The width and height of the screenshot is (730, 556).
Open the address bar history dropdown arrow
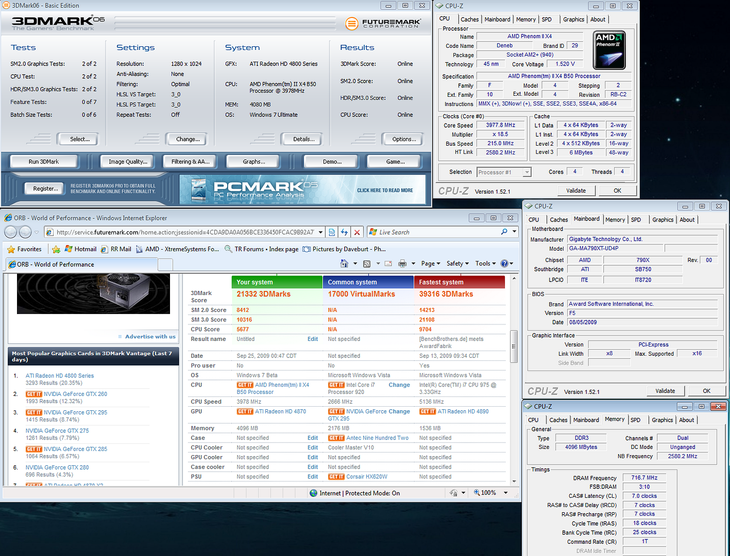[320, 232]
